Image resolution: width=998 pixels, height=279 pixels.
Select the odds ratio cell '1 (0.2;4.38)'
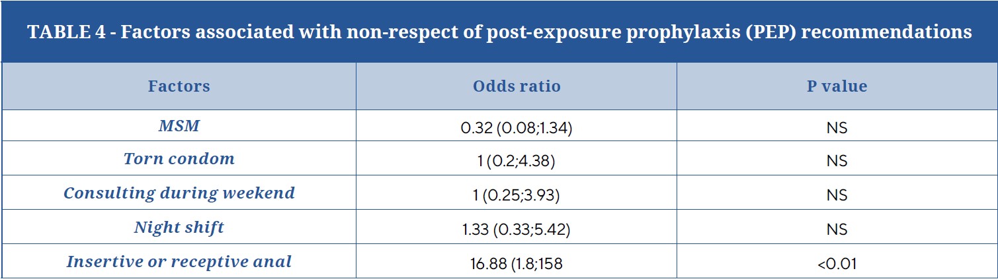[x=517, y=162]
